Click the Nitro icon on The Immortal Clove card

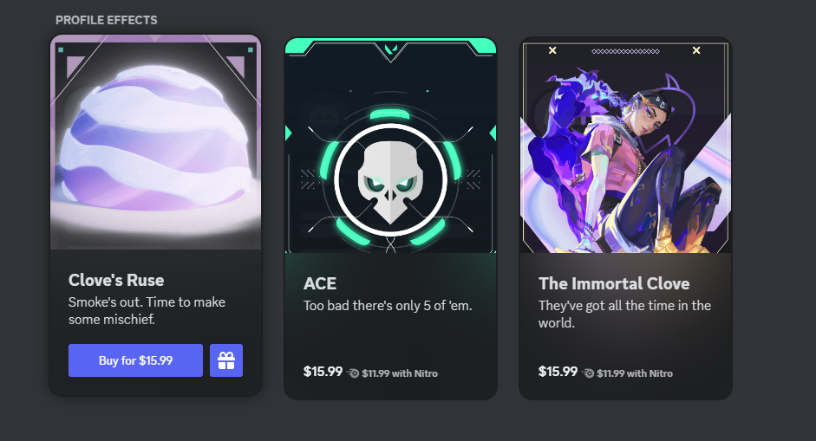589,373
